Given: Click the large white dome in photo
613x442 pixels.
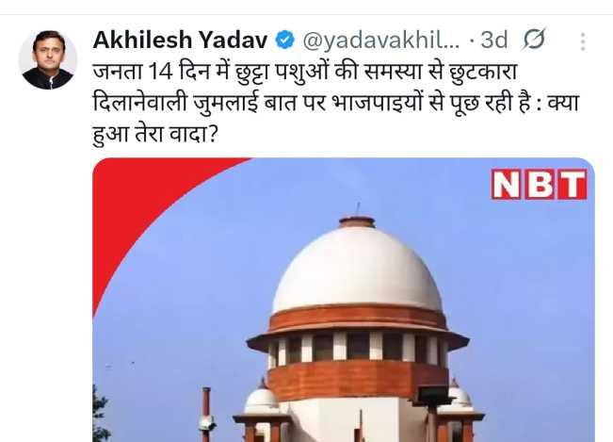Looking at the screenshot, I should point(357,270).
